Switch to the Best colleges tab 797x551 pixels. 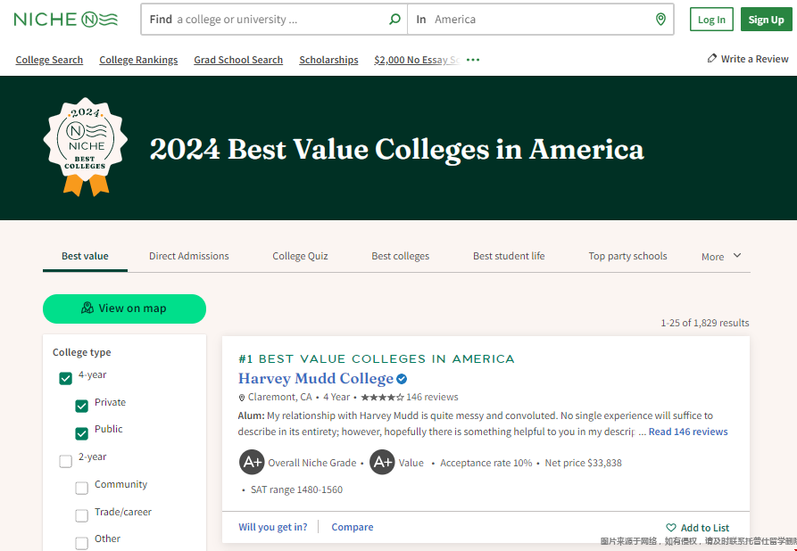(x=400, y=256)
